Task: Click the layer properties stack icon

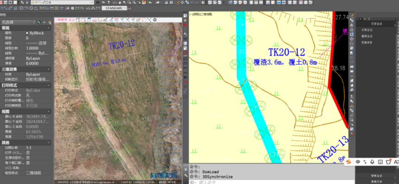Action: pos(23,2)
